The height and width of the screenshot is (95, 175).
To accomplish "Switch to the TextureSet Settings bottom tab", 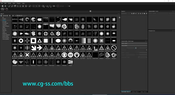I will tap(126, 92).
